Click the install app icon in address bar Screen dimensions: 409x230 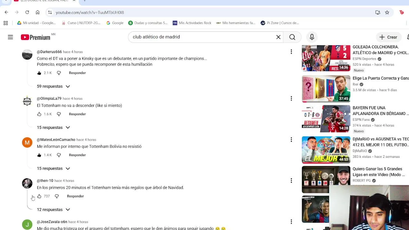378,12
